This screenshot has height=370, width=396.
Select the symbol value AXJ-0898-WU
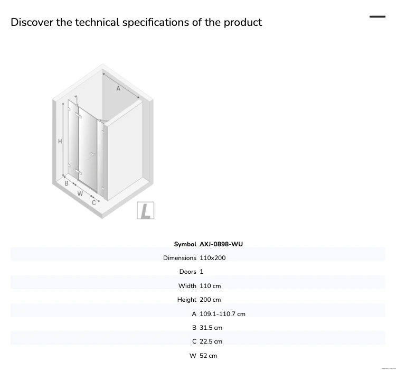(221, 244)
